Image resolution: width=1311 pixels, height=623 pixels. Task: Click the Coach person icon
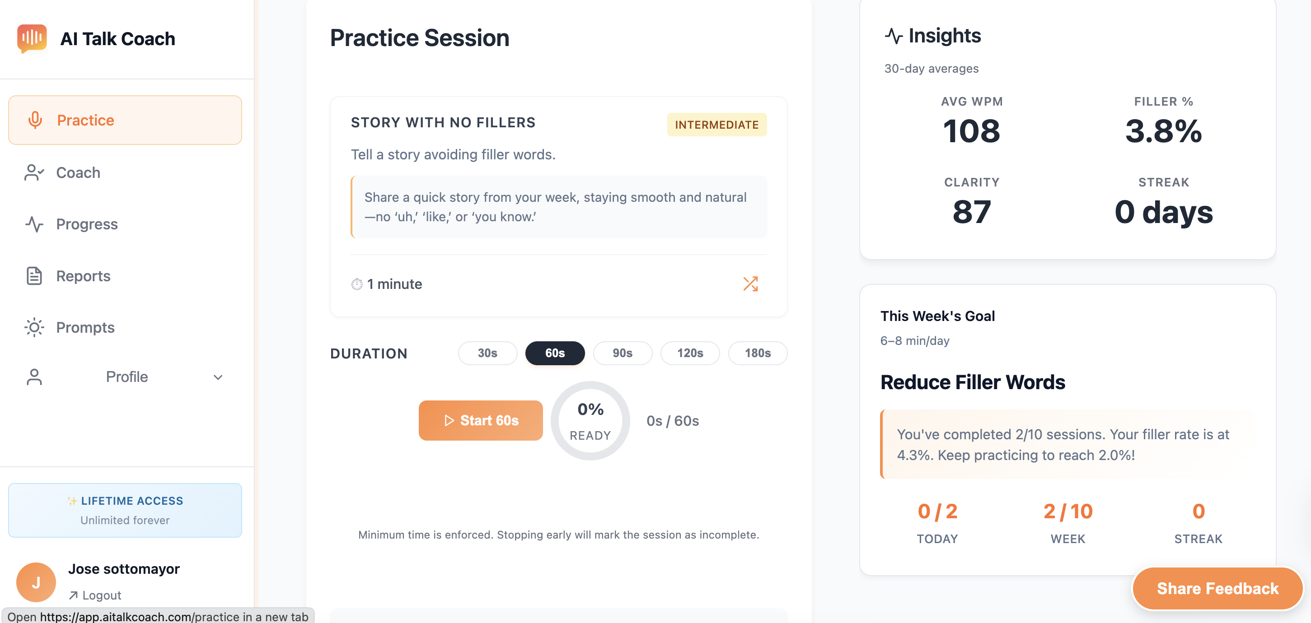[x=34, y=173]
